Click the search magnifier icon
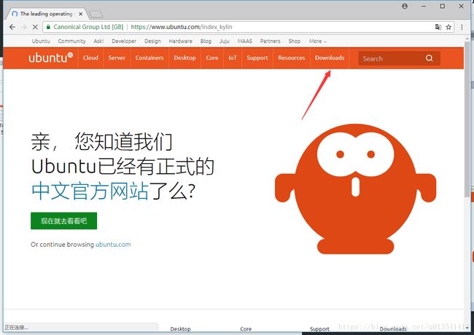This screenshot has width=474, height=335. (430, 58)
